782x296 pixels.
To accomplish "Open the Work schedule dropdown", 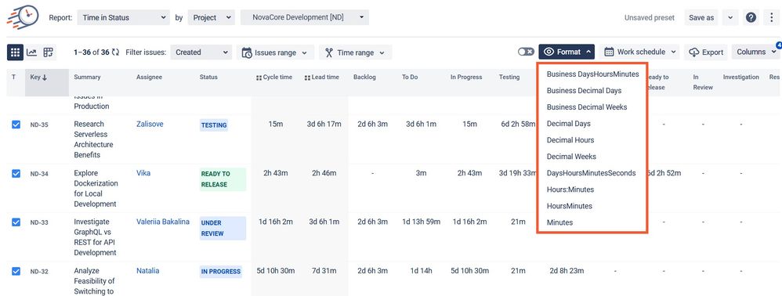I will click(641, 52).
